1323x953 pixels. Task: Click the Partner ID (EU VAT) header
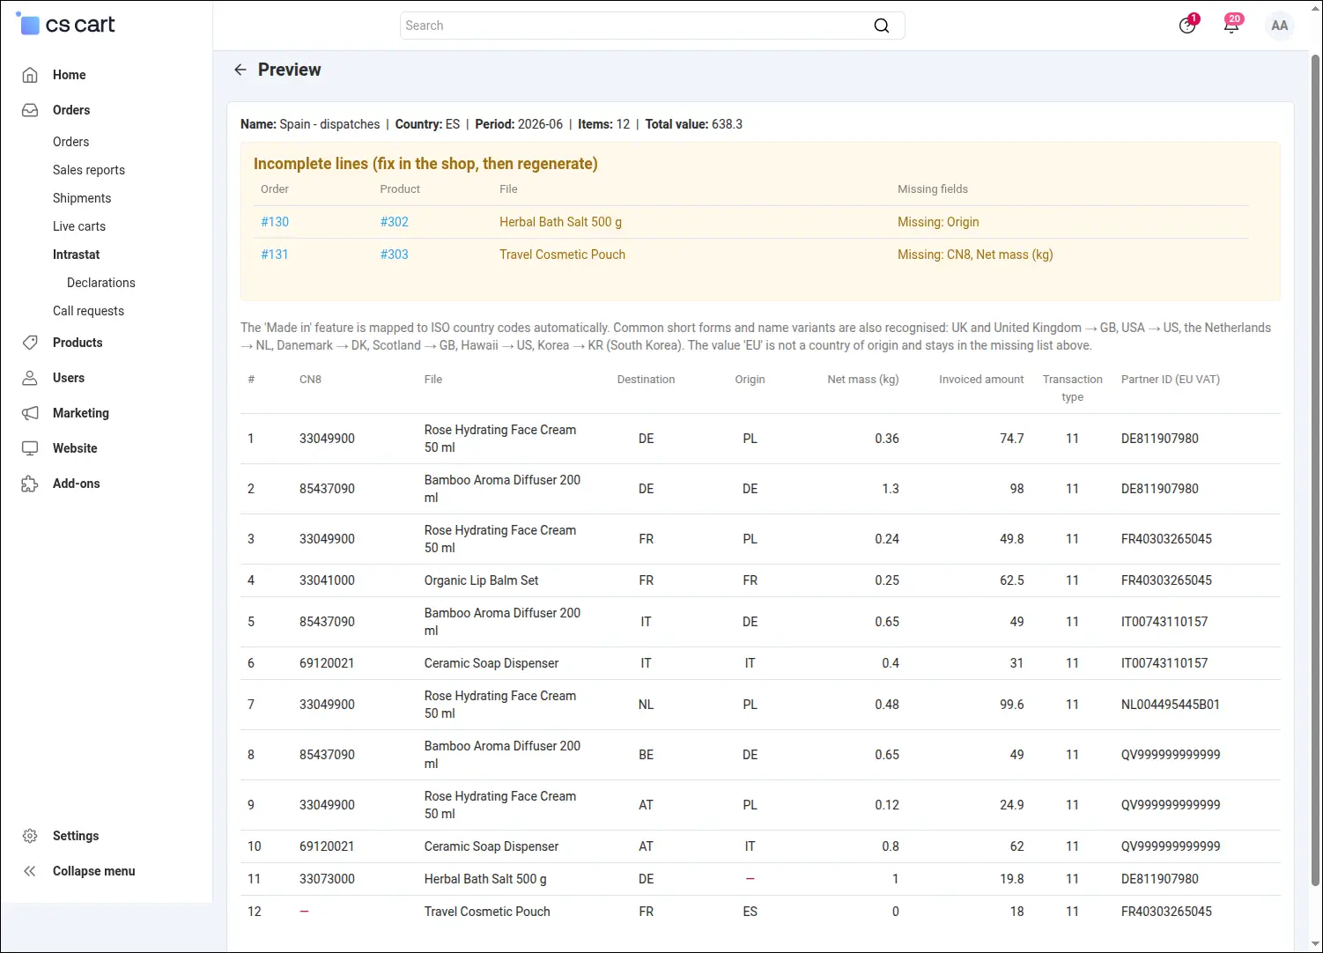tap(1170, 380)
